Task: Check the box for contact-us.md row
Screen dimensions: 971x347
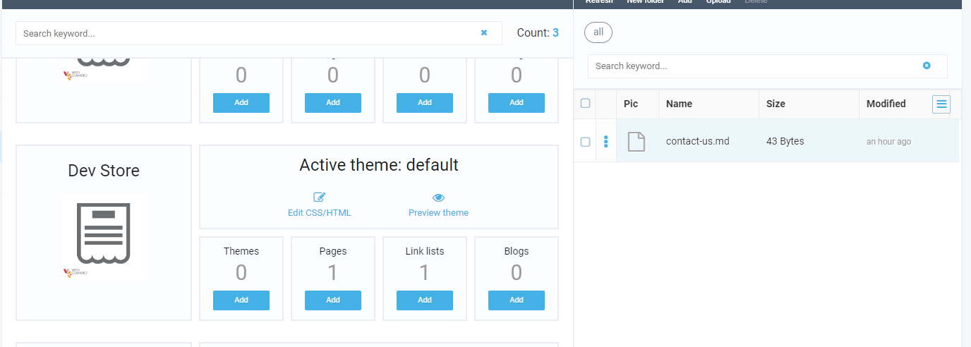Action: [585, 142]
